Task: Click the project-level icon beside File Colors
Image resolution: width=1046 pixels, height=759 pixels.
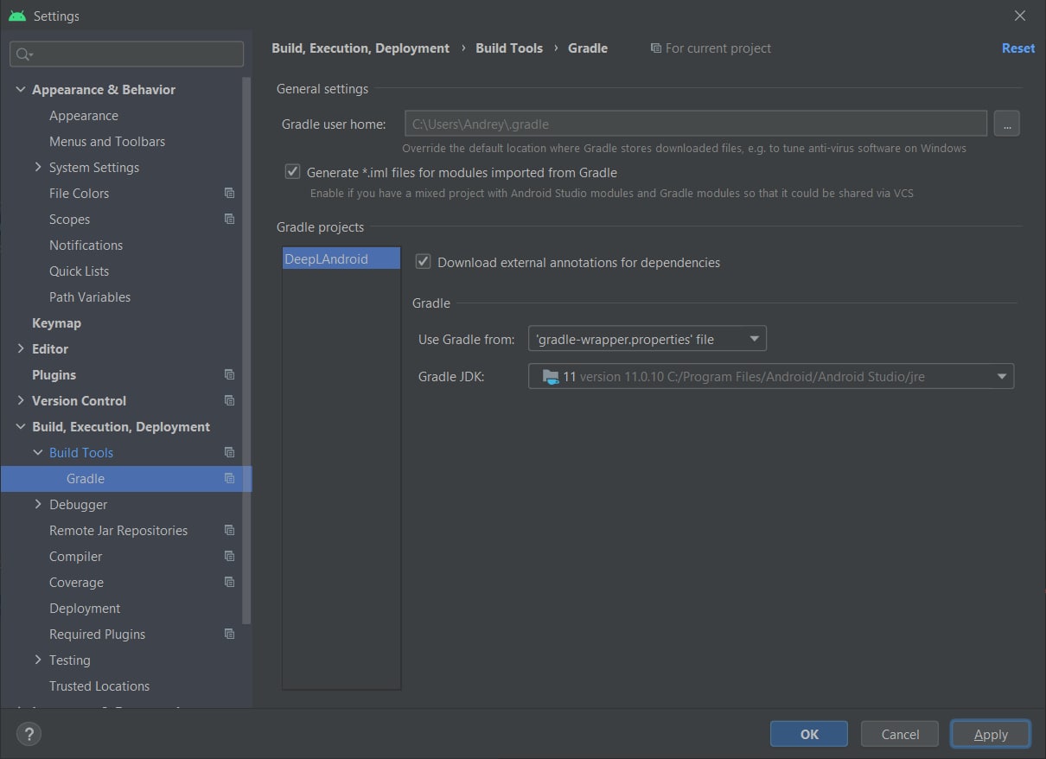Action: pyautogui.click(x=229, y=193)
